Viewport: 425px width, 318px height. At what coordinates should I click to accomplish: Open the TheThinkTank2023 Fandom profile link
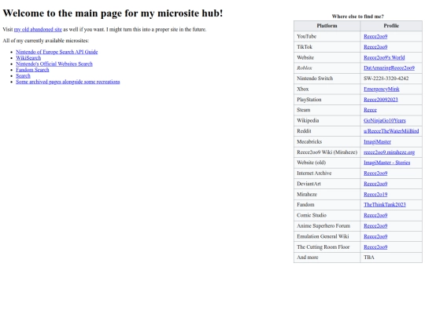385,204
